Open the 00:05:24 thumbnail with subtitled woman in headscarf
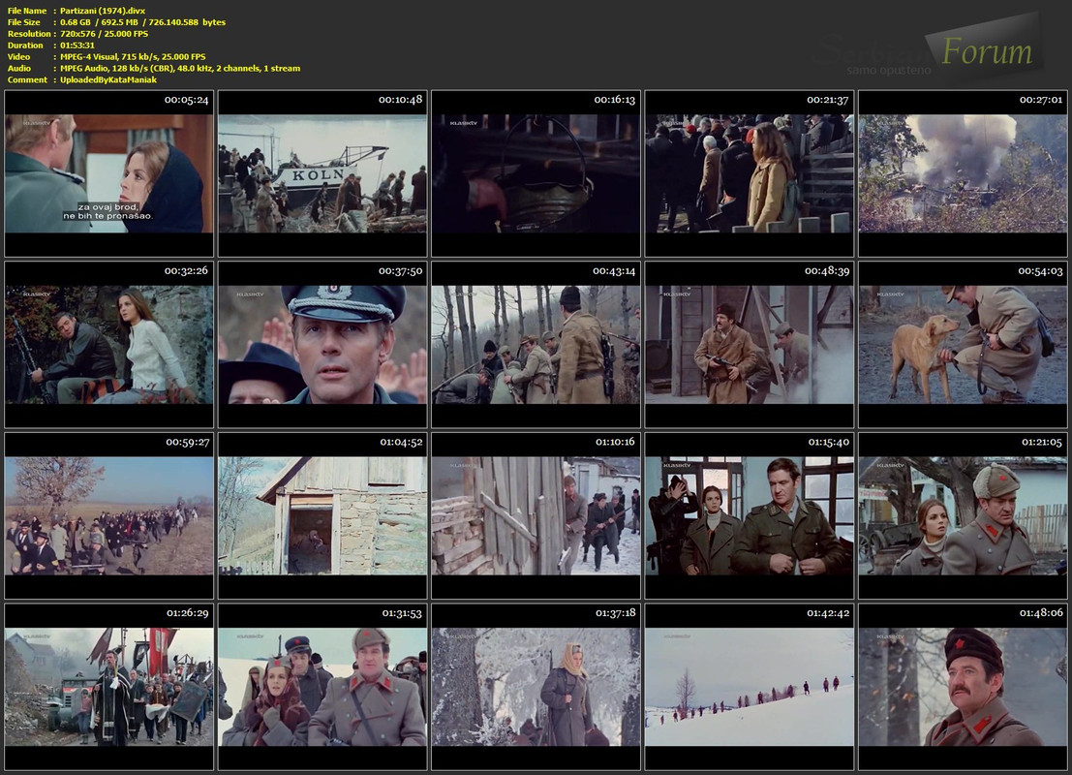This screenshot has height=775, width=1072. [x=109, y=173]
